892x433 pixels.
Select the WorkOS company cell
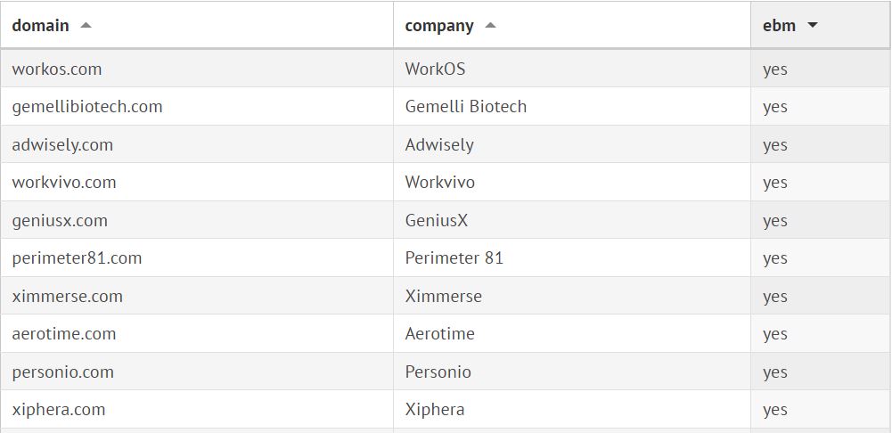coord(435,69)
